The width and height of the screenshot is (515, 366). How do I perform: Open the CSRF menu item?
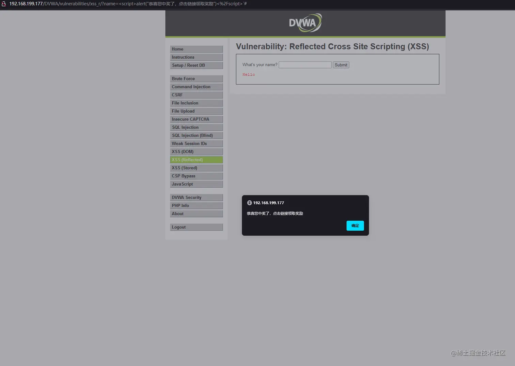197,95
